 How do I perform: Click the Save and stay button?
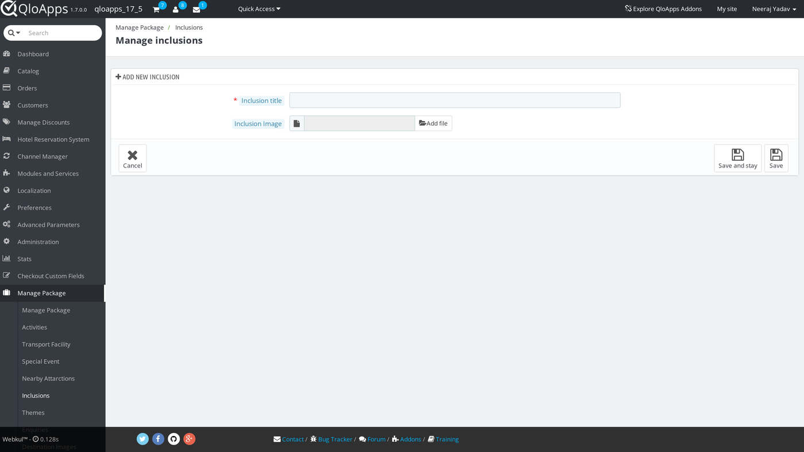point(737,158)
